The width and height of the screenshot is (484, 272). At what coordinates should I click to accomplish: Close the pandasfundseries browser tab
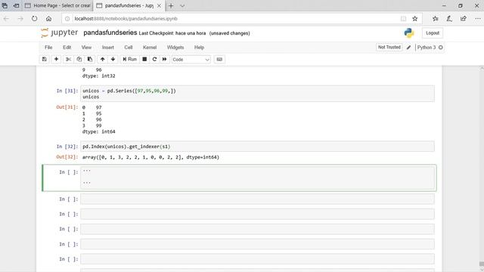click(159, 5)
